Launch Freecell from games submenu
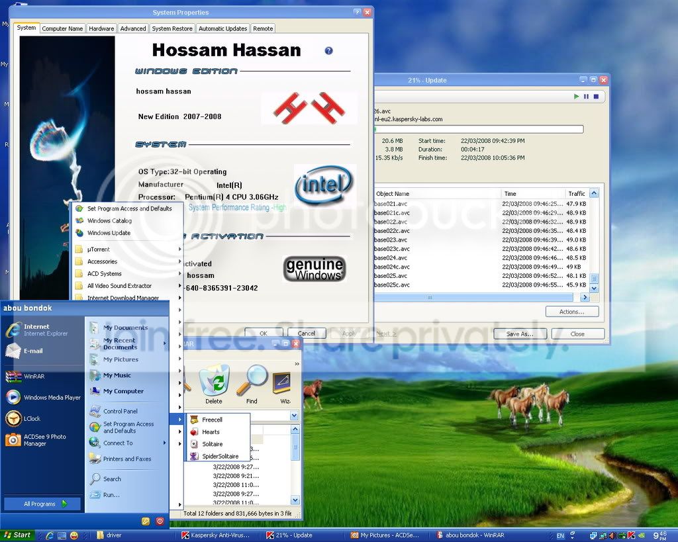Screen dimensions: 678x542 click(218, 420)
